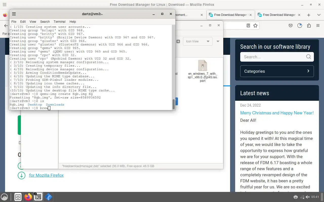Open the Firefox hamburger at top-left titlebar
The image size is (324, 202).
tap(5, 5)
